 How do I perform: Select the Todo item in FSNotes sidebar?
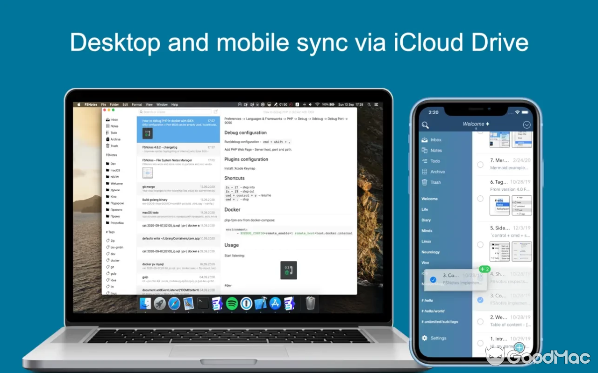pyautogui.click(x=114, y=132)
